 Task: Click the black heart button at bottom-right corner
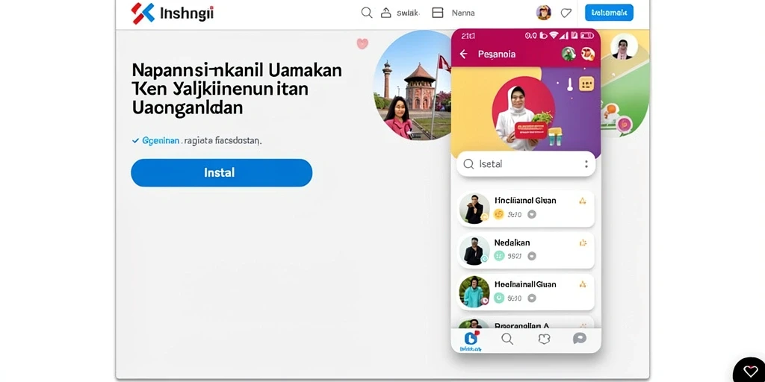[x=750, y=370]
